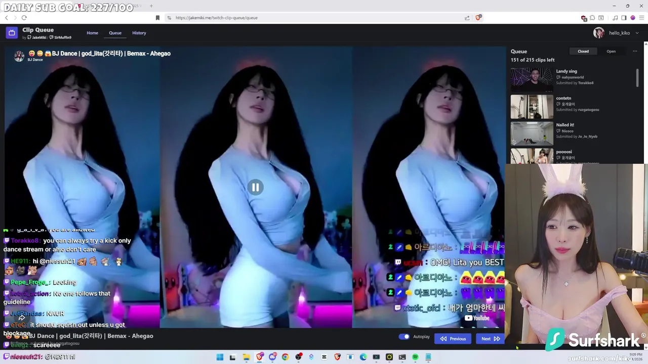648x364 pixels.
Task: Expand the hello_kiko account dropdown
Action: pyautogui.click(x=637, y=33)
